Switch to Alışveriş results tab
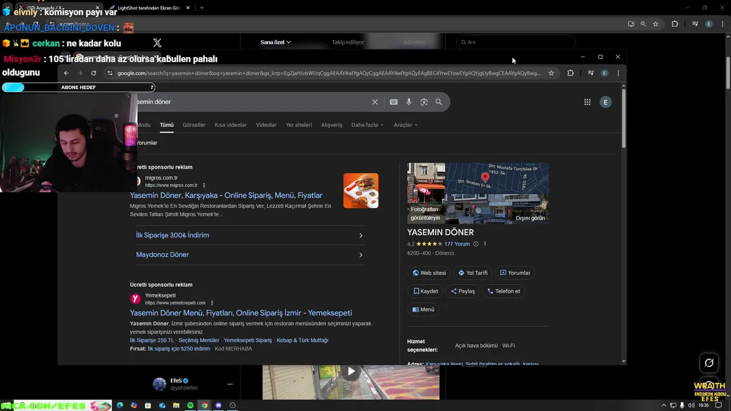This screenshot has height=411, width=731. tap(332, 125)
